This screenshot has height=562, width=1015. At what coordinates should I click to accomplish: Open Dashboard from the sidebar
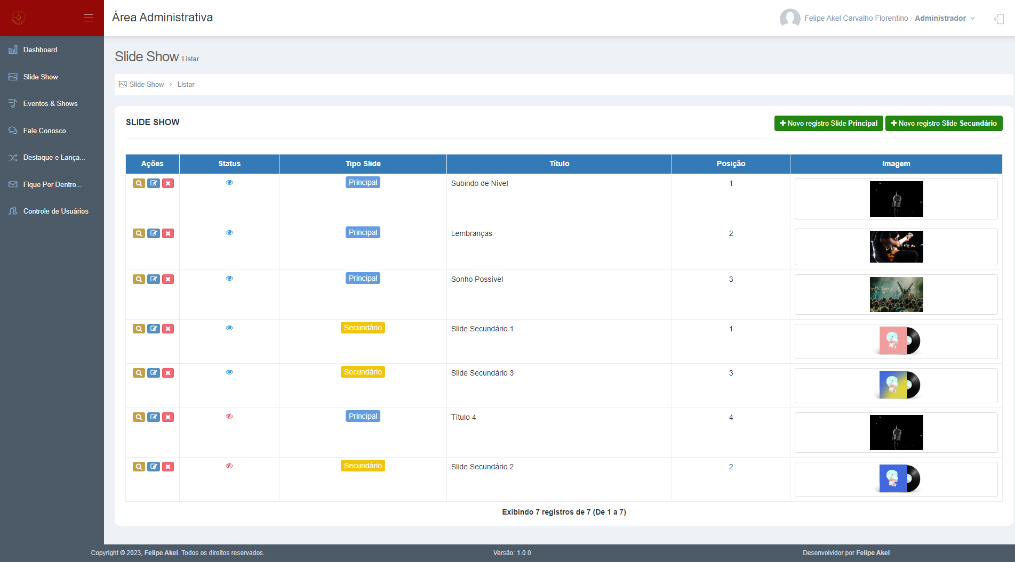click(40, 50)
